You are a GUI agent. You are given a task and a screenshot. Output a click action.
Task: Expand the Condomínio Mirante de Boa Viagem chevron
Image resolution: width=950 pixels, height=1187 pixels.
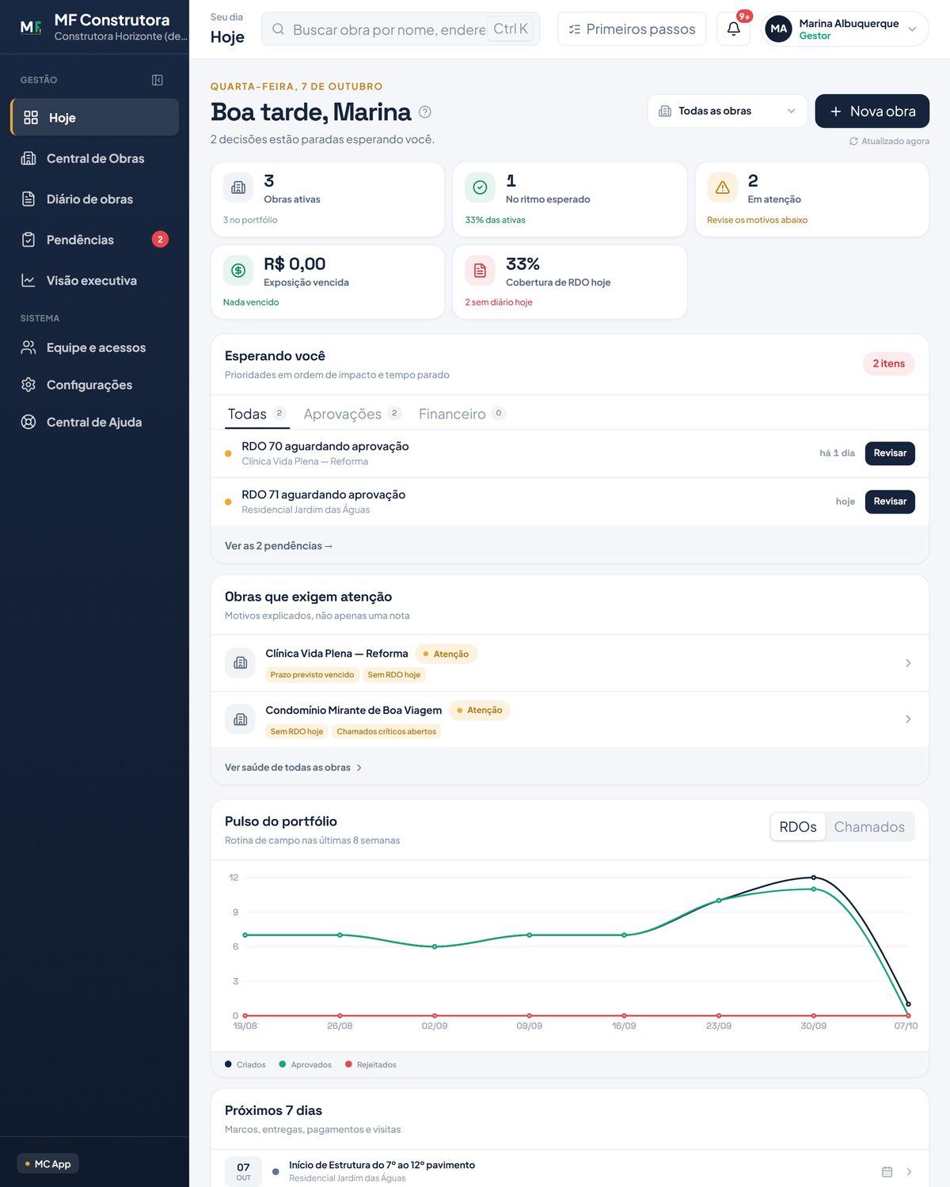click(x=908, y=719)
